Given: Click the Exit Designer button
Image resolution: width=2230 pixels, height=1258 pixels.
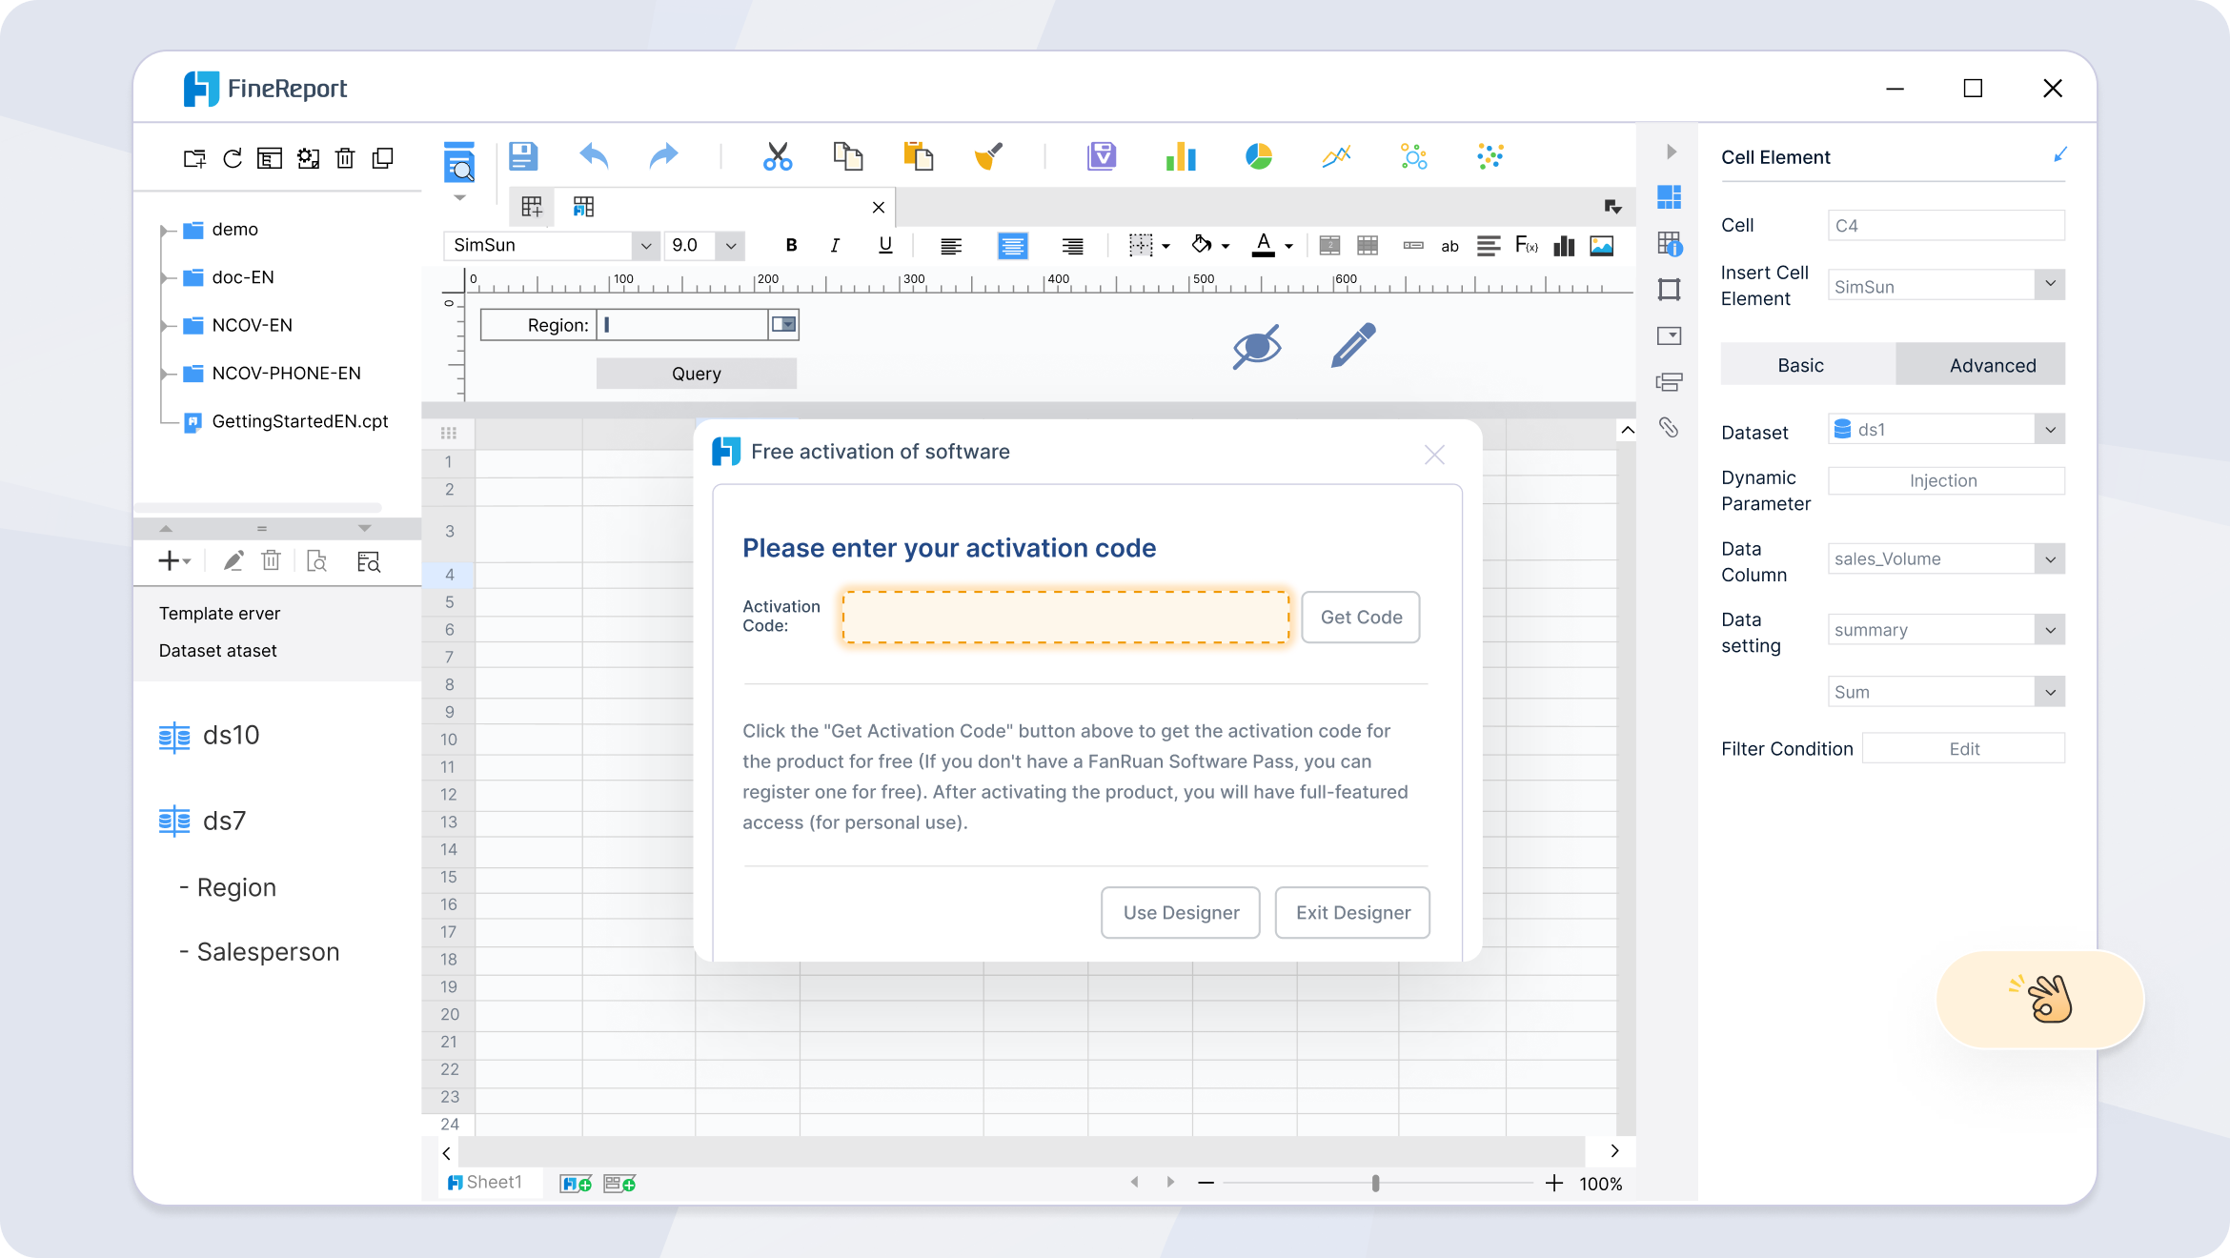Looking at the screenshot, I should click(x=1352, y=913).
